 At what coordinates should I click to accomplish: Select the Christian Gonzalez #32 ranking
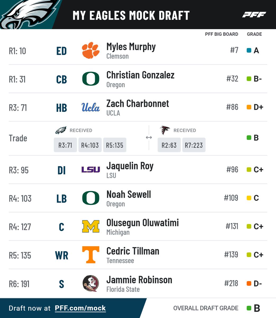pyautogui.click(x=232, y=79)
